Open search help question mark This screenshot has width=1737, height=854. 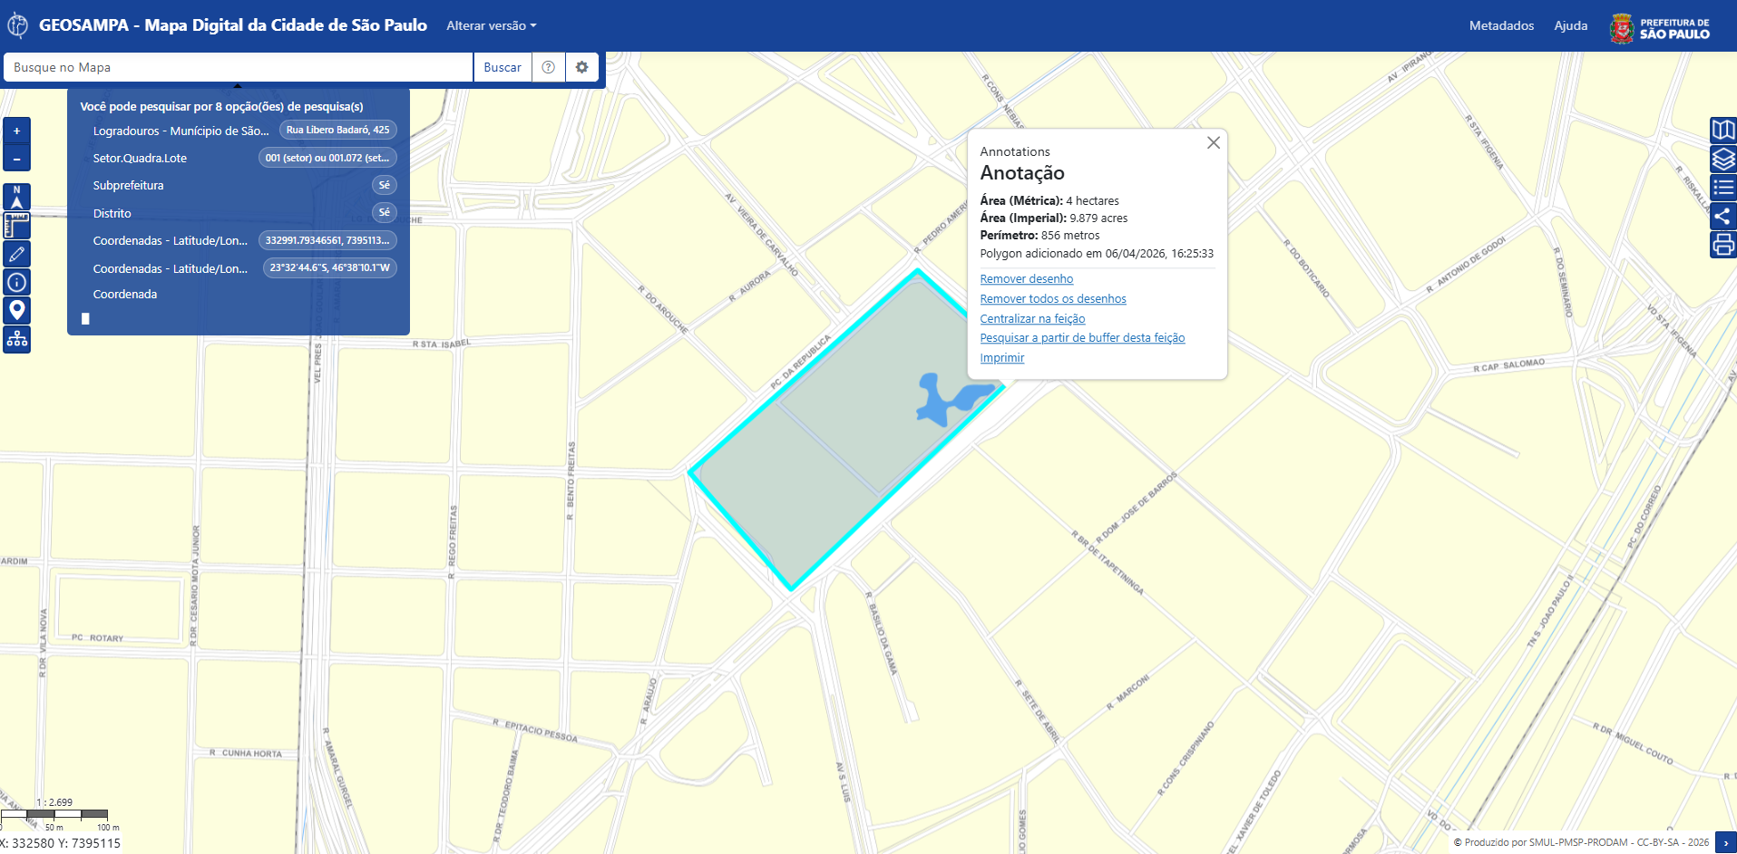(x=548, y=67)
